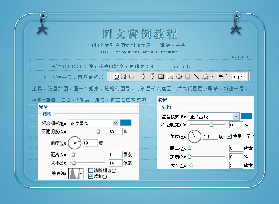
Task: Click Satin size field showing 14
Action: point(116,163)
